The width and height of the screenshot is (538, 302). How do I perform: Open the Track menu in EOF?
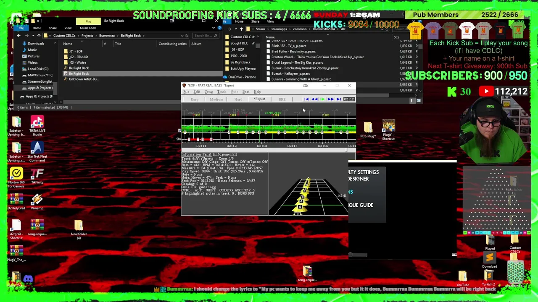pos(222,91)
